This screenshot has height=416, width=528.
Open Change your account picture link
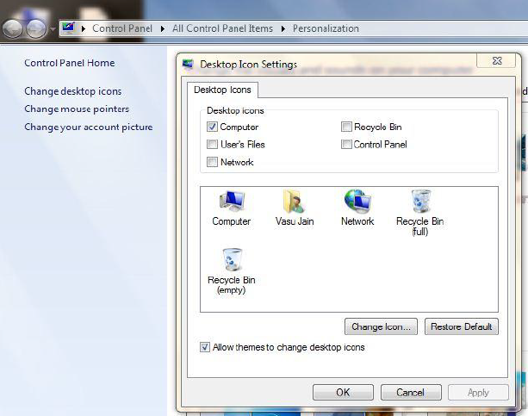click(x=88, y=127)
